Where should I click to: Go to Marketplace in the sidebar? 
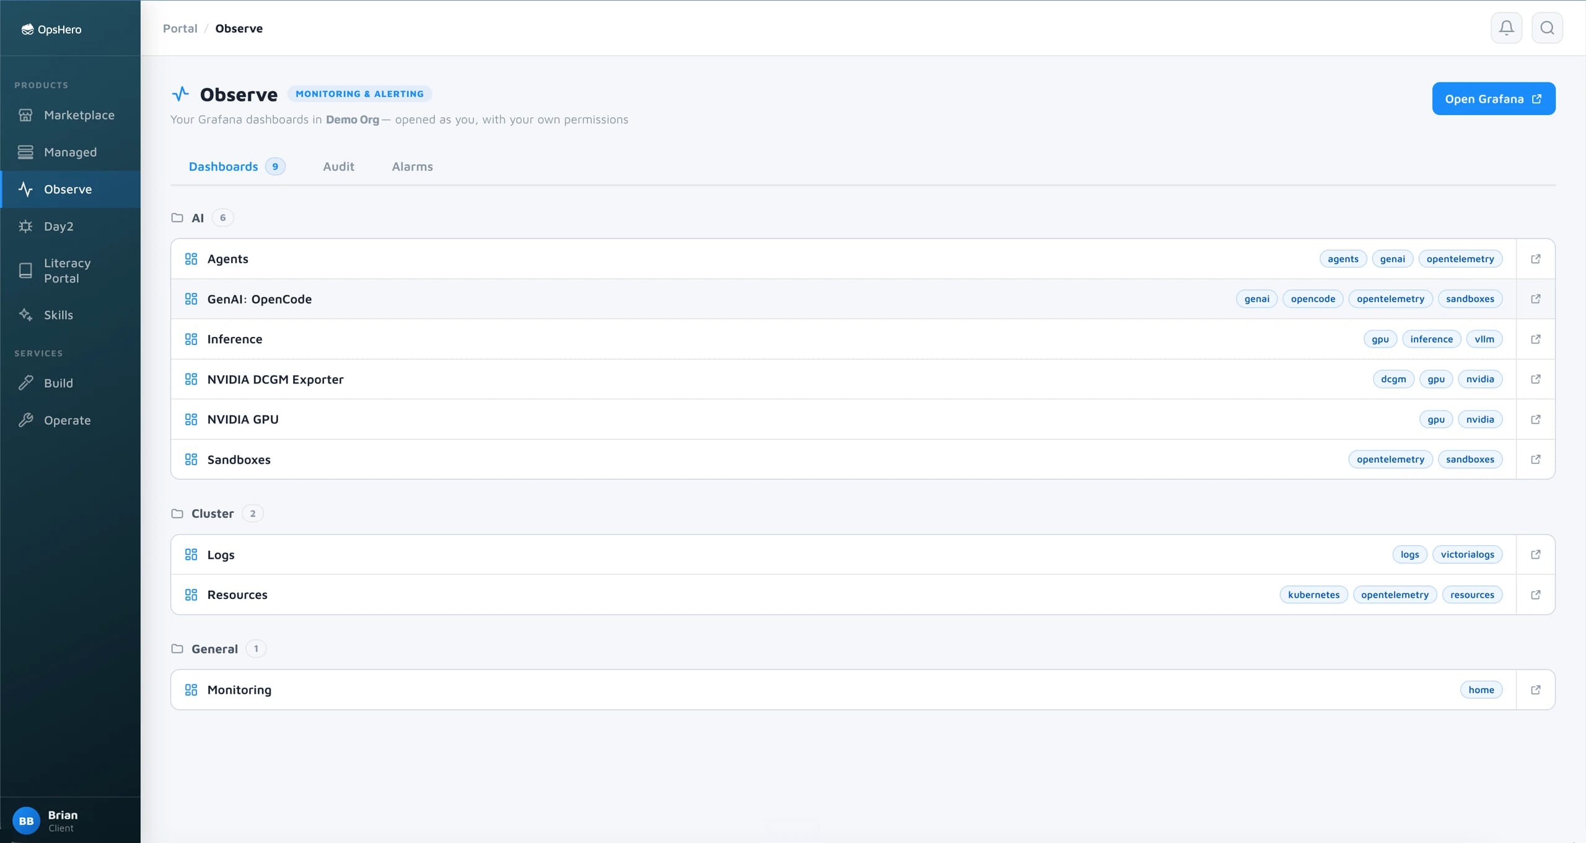[x=70, y=115]
